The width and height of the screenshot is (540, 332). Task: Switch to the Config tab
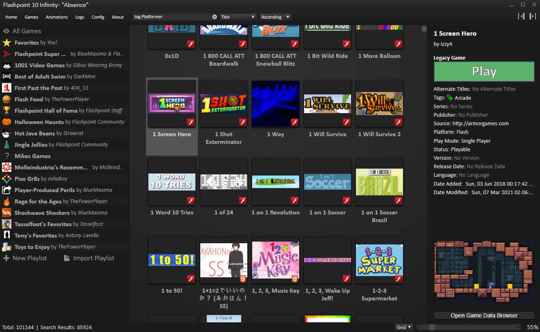coord(98,17)
